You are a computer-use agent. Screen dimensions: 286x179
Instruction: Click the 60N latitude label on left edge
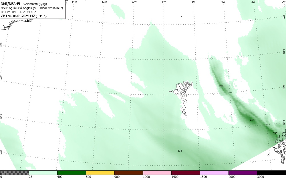(1, 152)
